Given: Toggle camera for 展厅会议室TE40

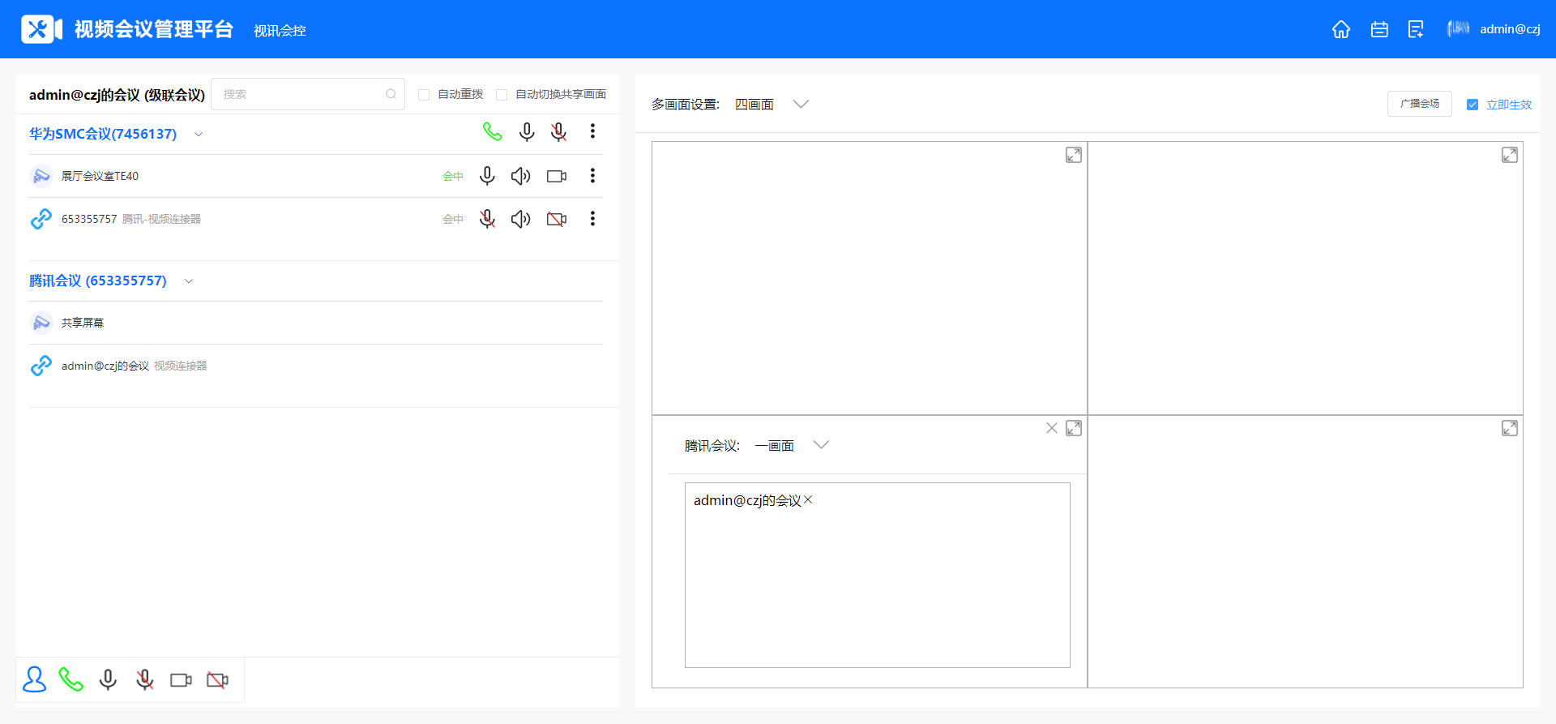Looking at the screenshot, I should 557,176.
